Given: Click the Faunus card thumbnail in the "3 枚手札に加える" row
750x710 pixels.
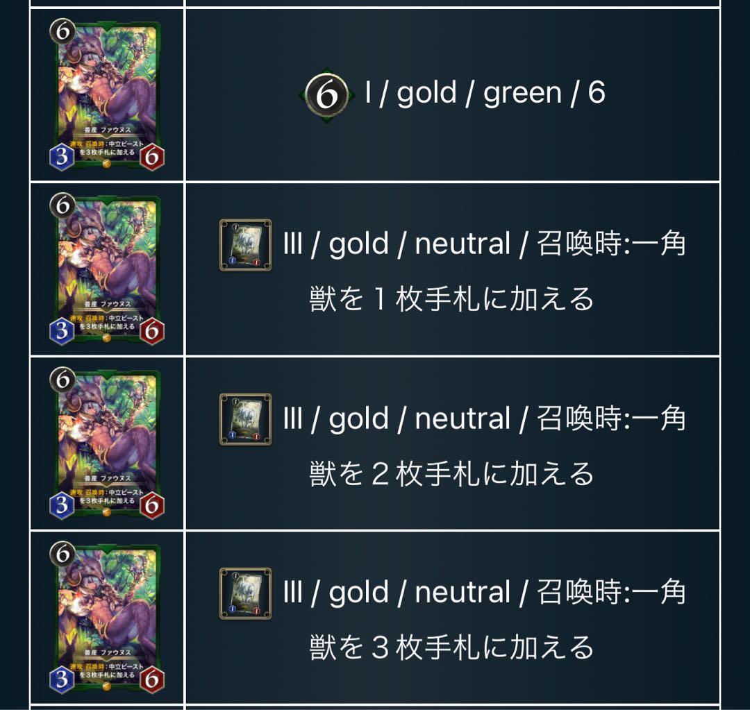Looking at the screenshot, I should [x=107, y=618].
